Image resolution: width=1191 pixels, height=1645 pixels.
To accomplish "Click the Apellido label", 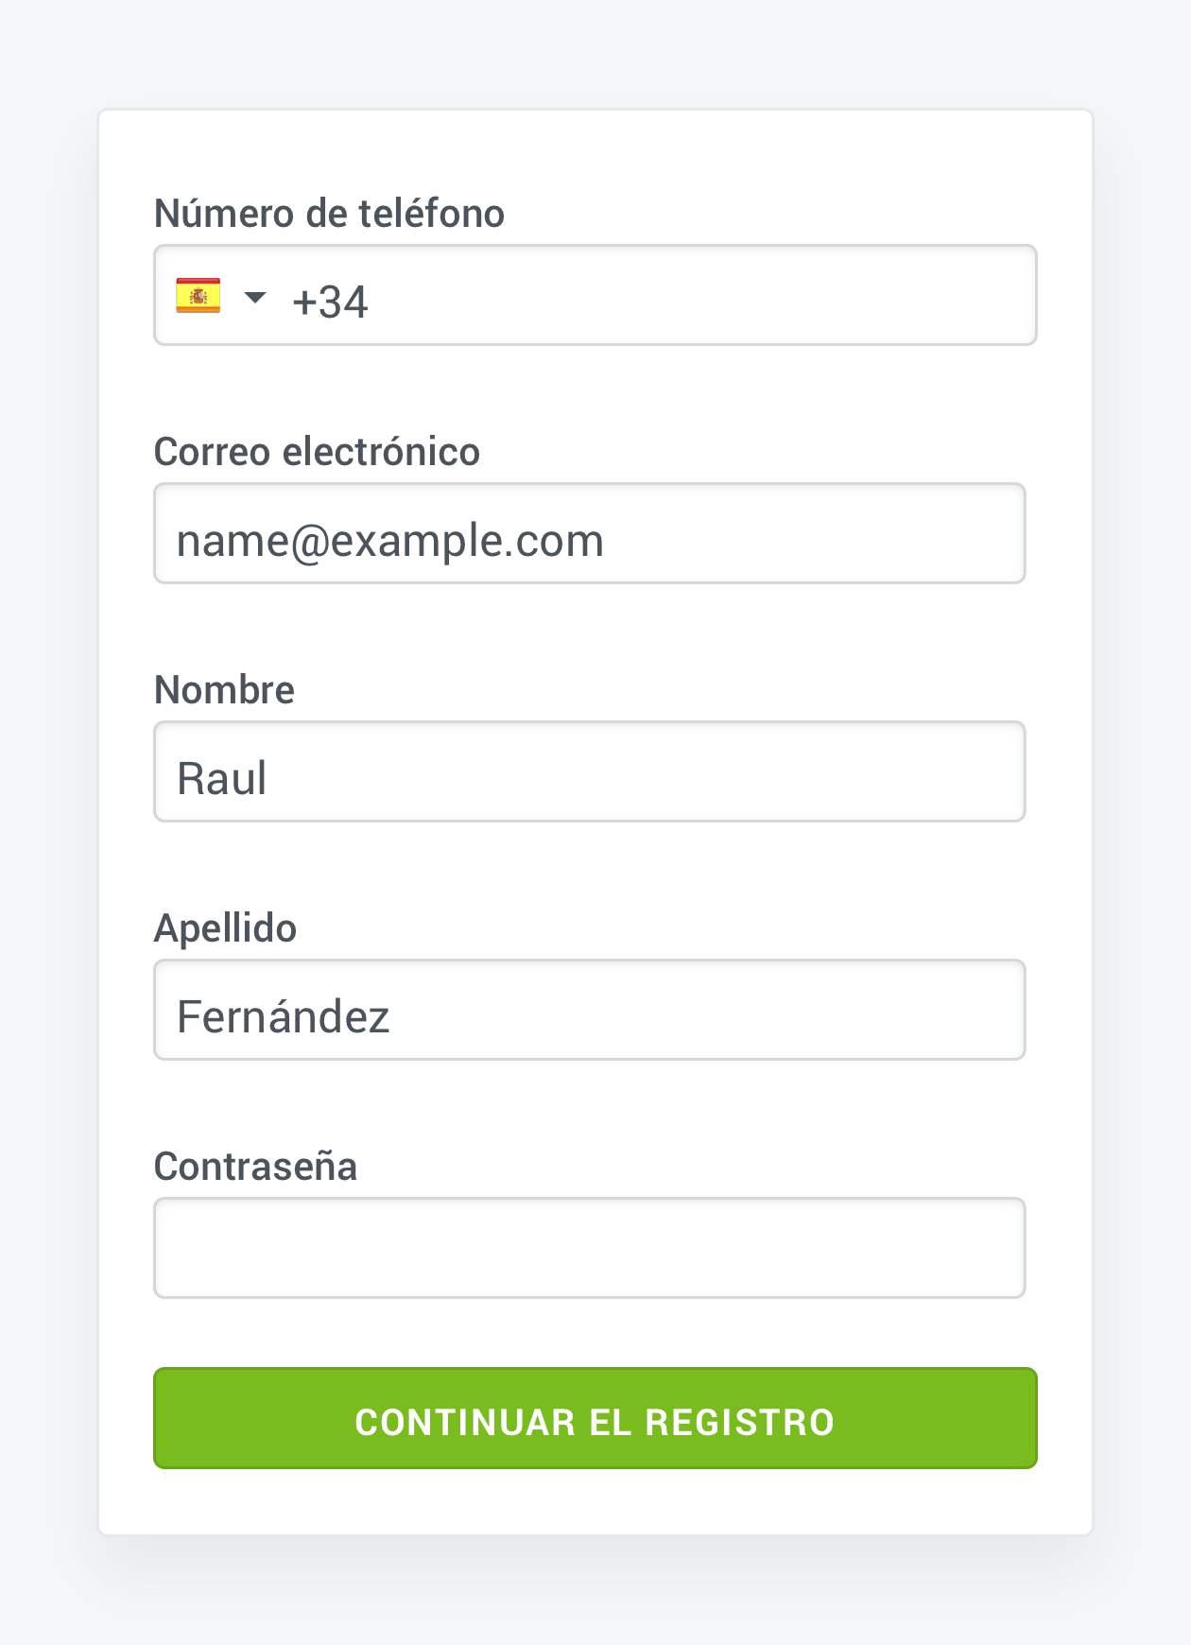I will point(225,928).
